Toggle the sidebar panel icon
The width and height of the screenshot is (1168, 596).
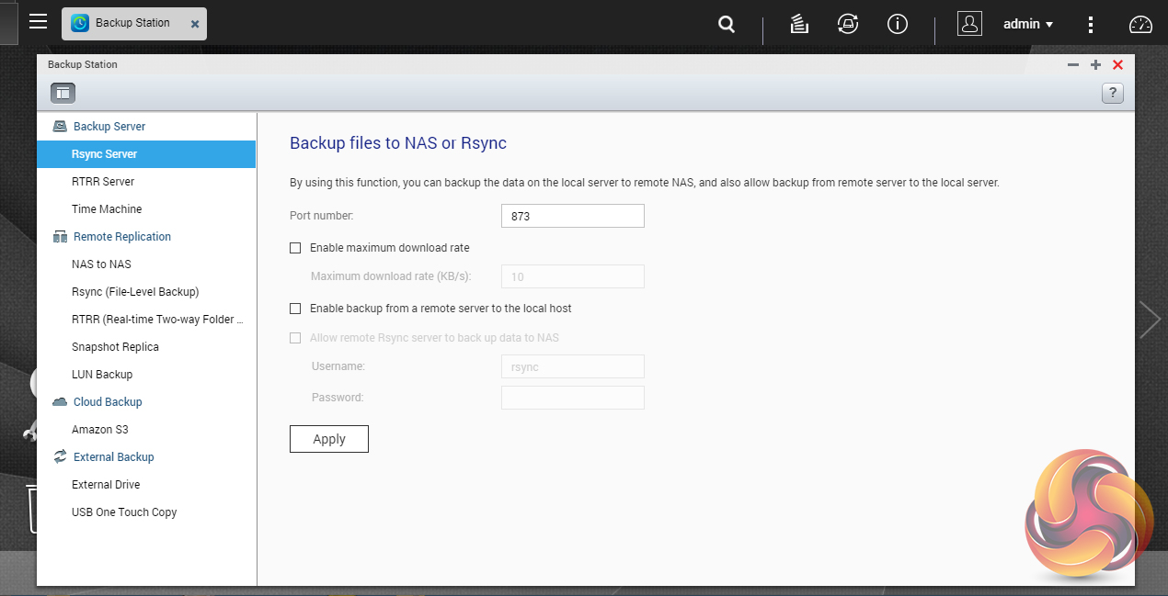[63, 93]
